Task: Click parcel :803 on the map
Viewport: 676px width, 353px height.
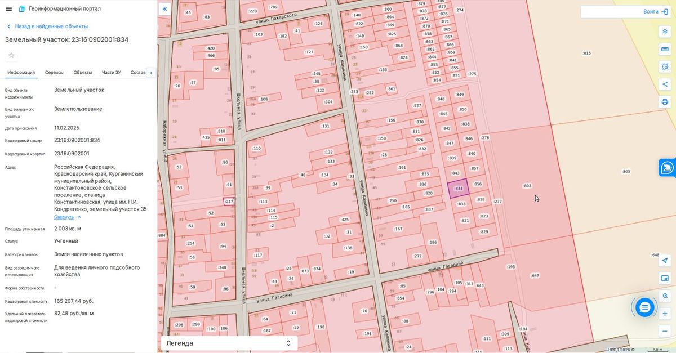Action: [x=626, y=171]
